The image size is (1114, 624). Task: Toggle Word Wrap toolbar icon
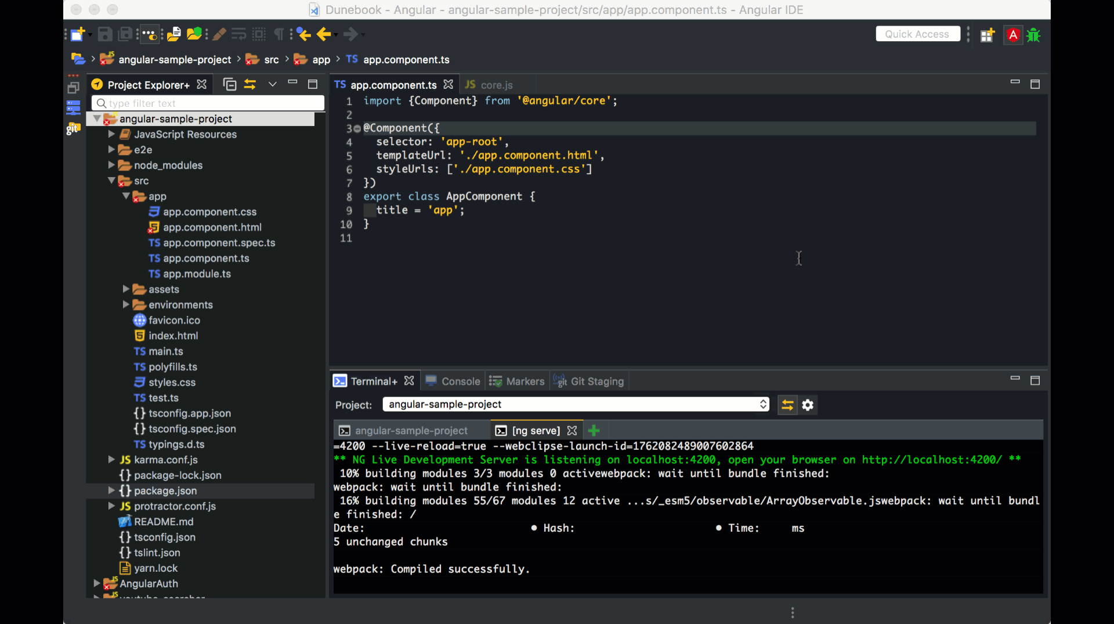[x=239, y=35]
